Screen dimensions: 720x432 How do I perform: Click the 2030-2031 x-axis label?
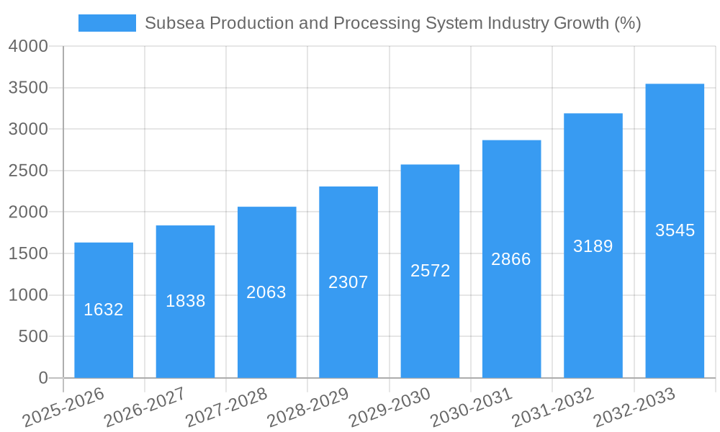pyautogui.click(x=472, y=408)
